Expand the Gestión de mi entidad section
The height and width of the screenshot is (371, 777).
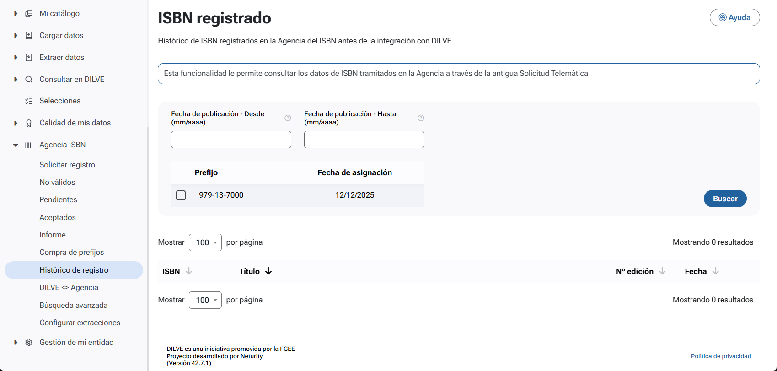pyautogui.click(x=16, y=343)
